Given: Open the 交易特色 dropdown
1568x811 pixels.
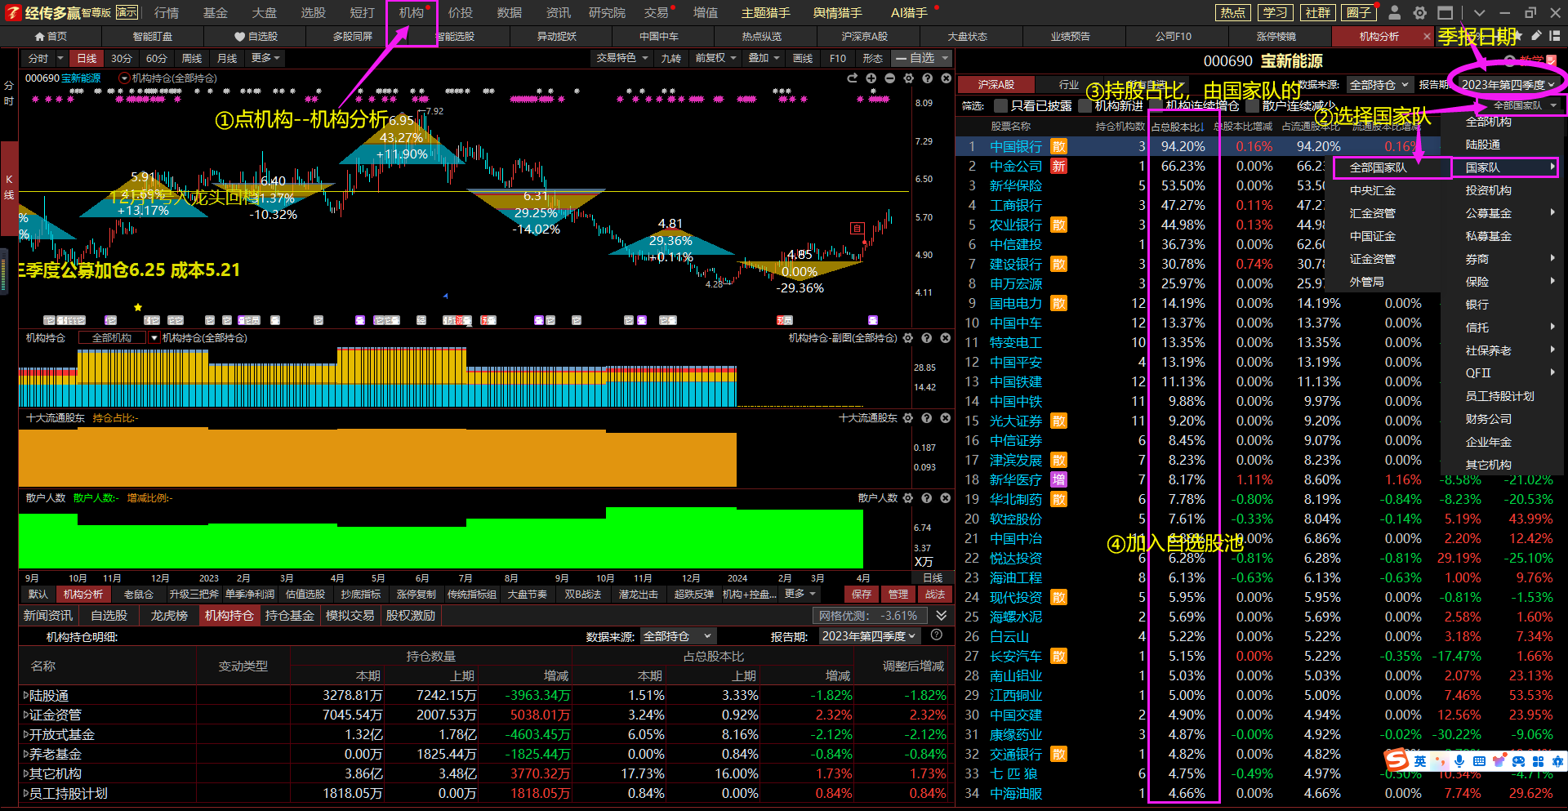Looking at the screenshot, I should click(x=622, y=58).
